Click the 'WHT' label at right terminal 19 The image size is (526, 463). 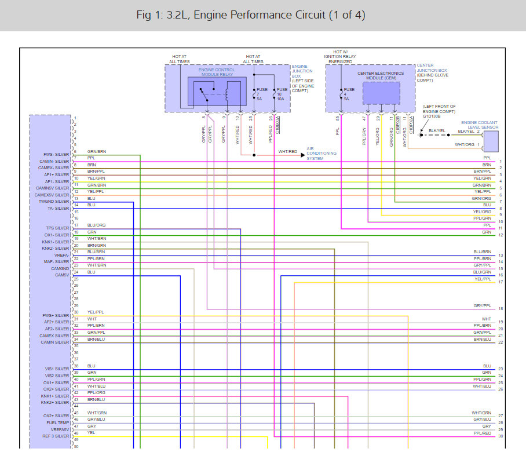487,319
